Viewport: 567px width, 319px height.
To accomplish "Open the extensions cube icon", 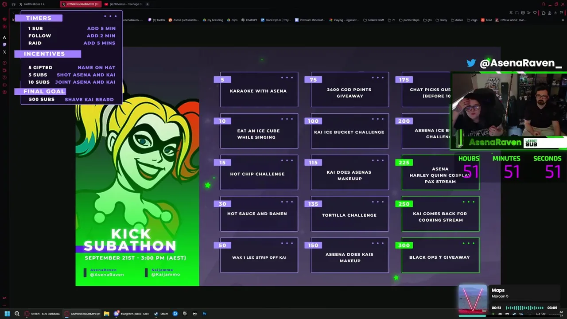I will tap(544, 12).
